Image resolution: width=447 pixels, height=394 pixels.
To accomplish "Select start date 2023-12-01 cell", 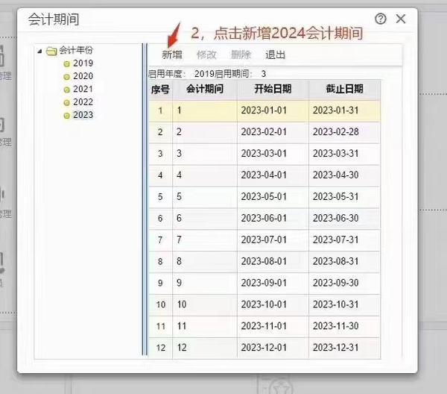I will click(273, 348).
